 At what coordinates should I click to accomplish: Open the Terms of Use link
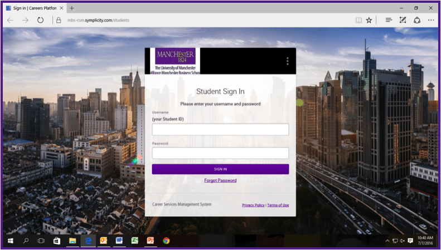278,205
